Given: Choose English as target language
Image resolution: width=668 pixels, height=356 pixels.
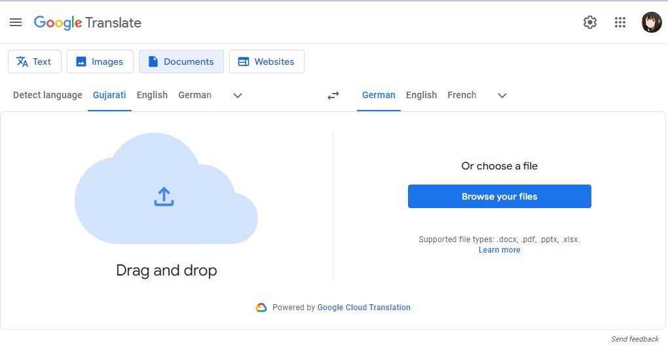Looking at the screenshot, I should [421, 95].
